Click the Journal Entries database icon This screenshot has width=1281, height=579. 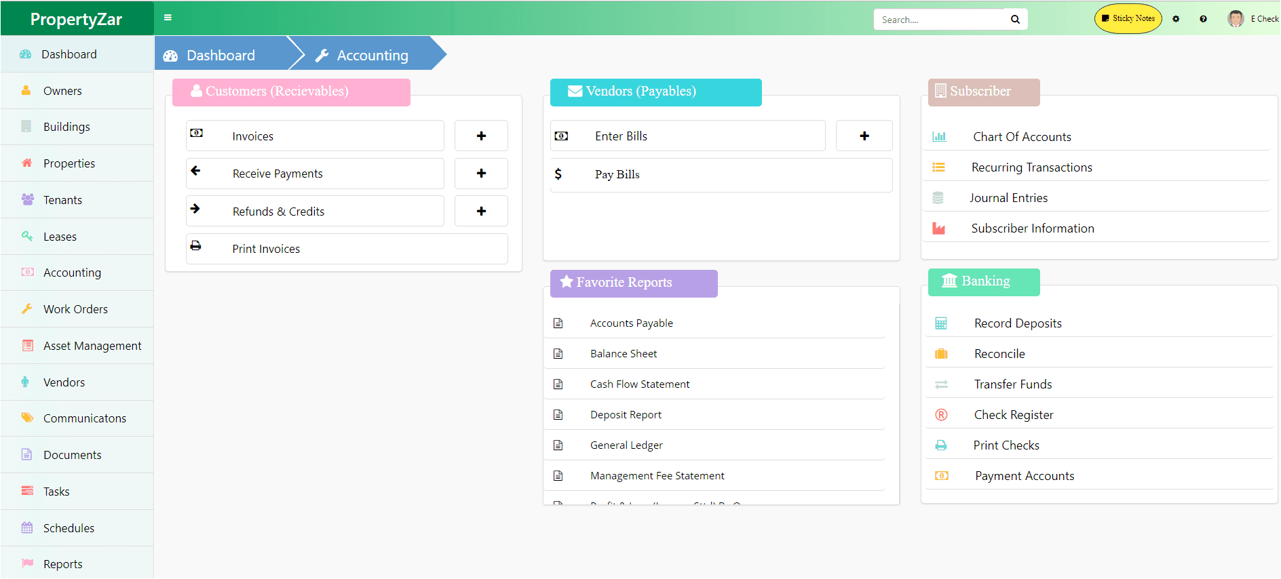tap(938, 197)
